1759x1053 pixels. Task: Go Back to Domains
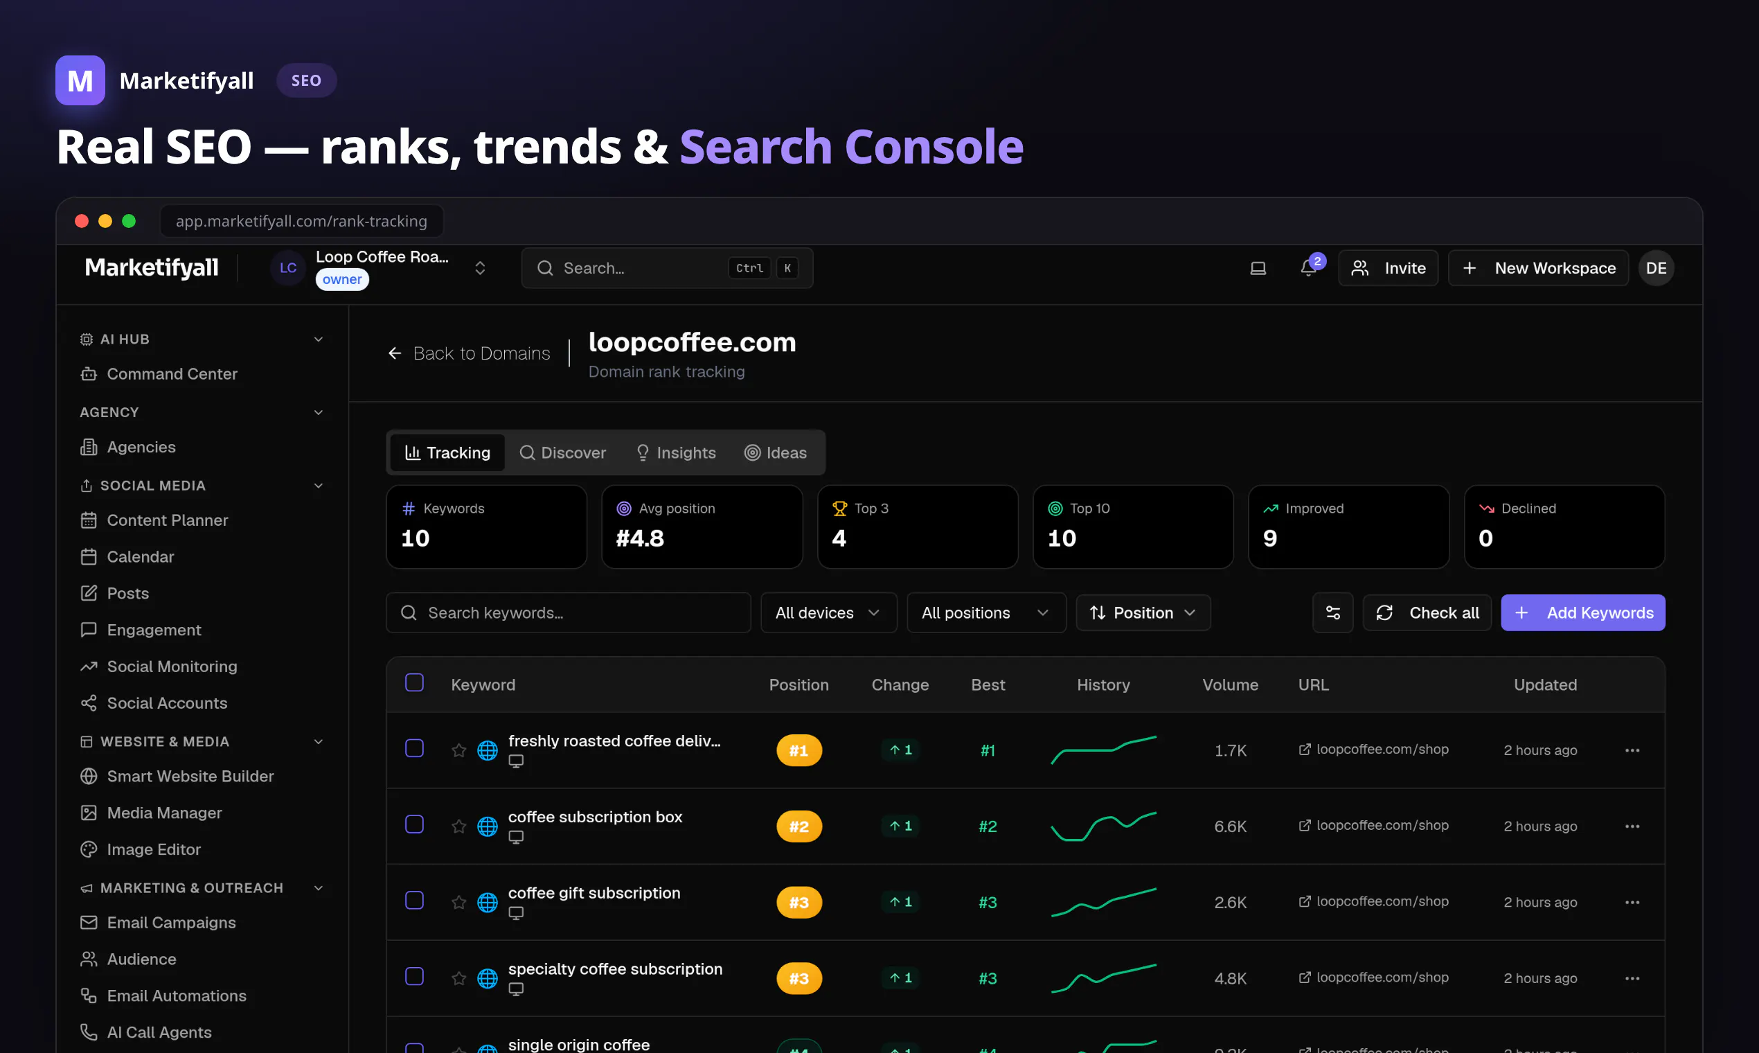(x=469, y=353)
